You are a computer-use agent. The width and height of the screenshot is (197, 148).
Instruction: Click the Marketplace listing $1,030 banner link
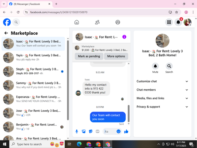point(101,48)
